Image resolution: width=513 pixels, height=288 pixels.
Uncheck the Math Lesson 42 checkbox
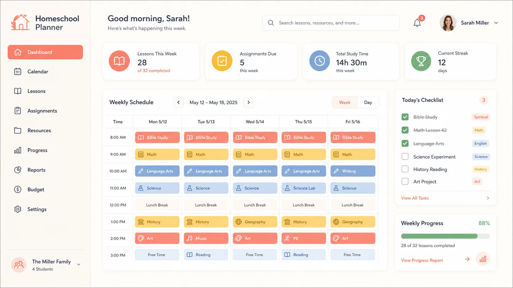pos(405,130)
